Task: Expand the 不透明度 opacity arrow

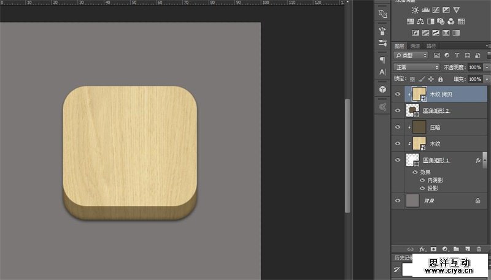Action: coord(487,67)
